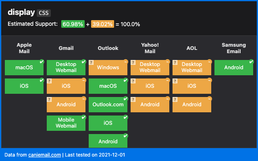
Task: Click the Outlook Windows cell
Action: click(108, 68)
